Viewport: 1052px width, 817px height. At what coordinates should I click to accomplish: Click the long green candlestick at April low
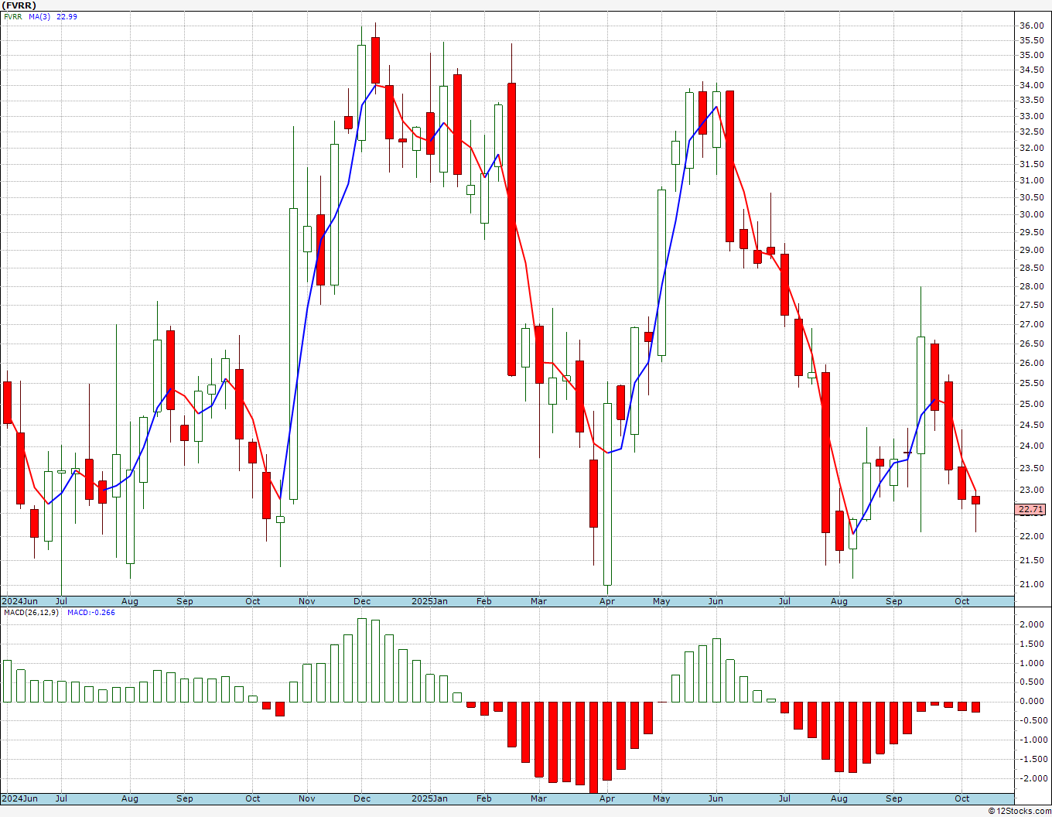click(607, 494)
